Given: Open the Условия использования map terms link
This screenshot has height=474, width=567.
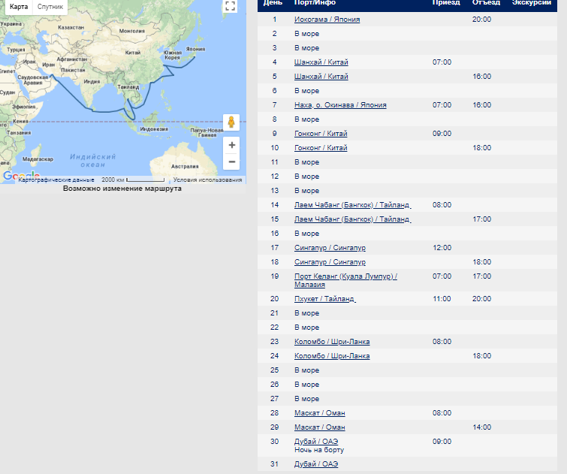Looking at the screenshot, I should 207,180.
